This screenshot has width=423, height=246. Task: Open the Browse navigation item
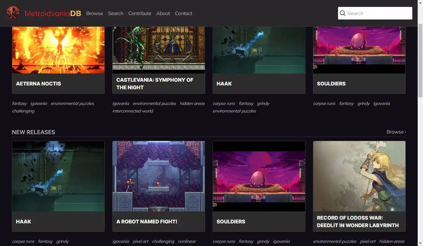pos(95,14)
